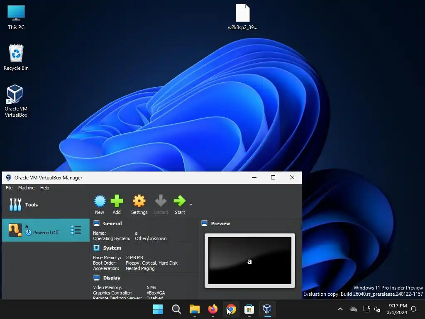Open the Windows Start menu
425x319 pixels.
coord(158,309)
